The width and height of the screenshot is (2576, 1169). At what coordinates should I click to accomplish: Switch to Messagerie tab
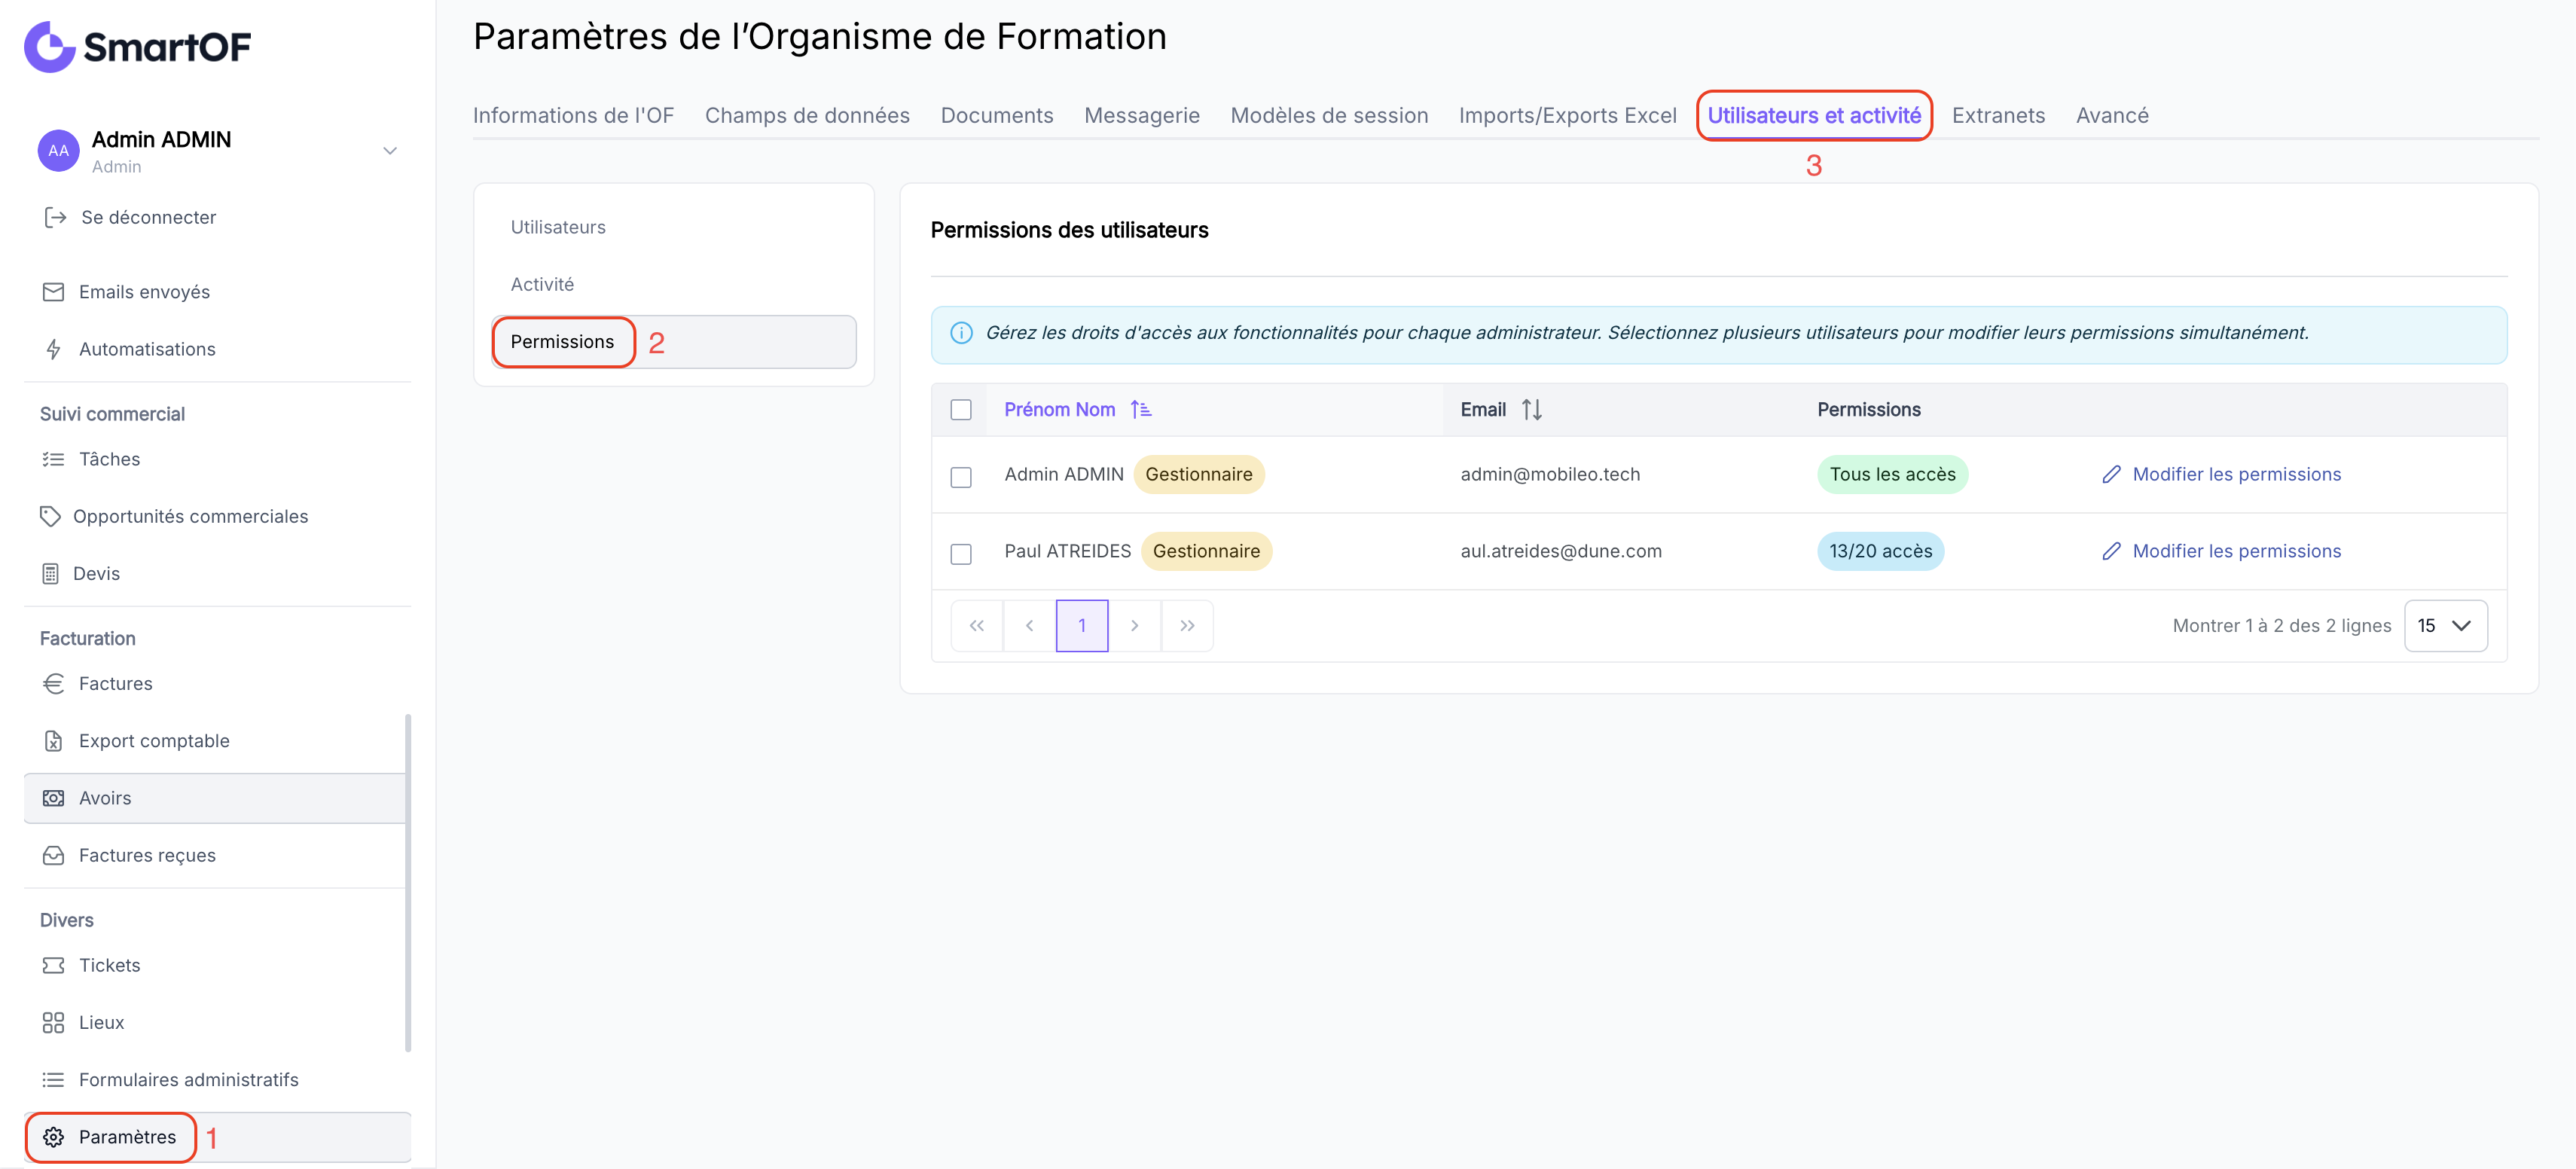pos(1142,115)
